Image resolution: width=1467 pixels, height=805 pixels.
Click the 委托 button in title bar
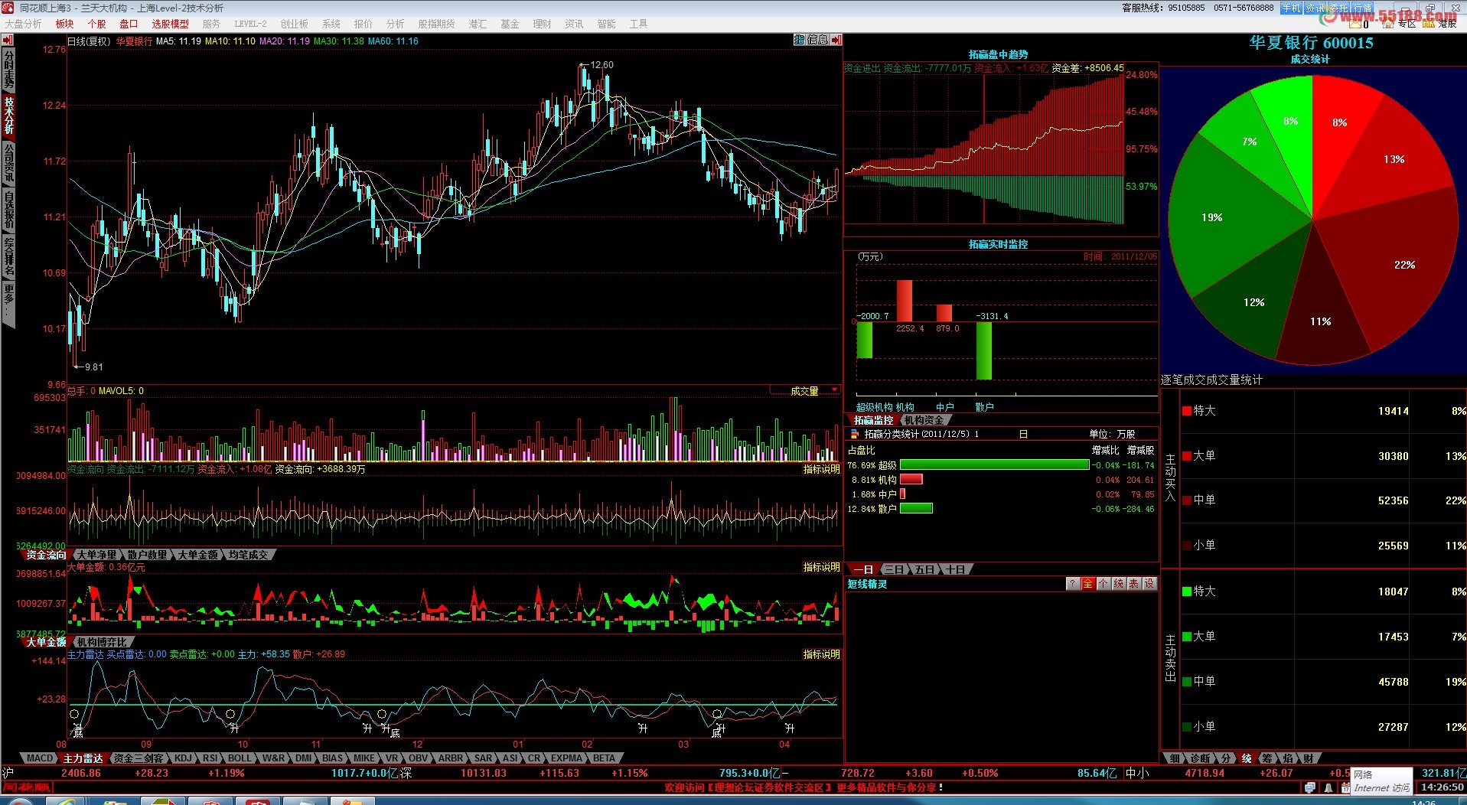coord(1339,8)
